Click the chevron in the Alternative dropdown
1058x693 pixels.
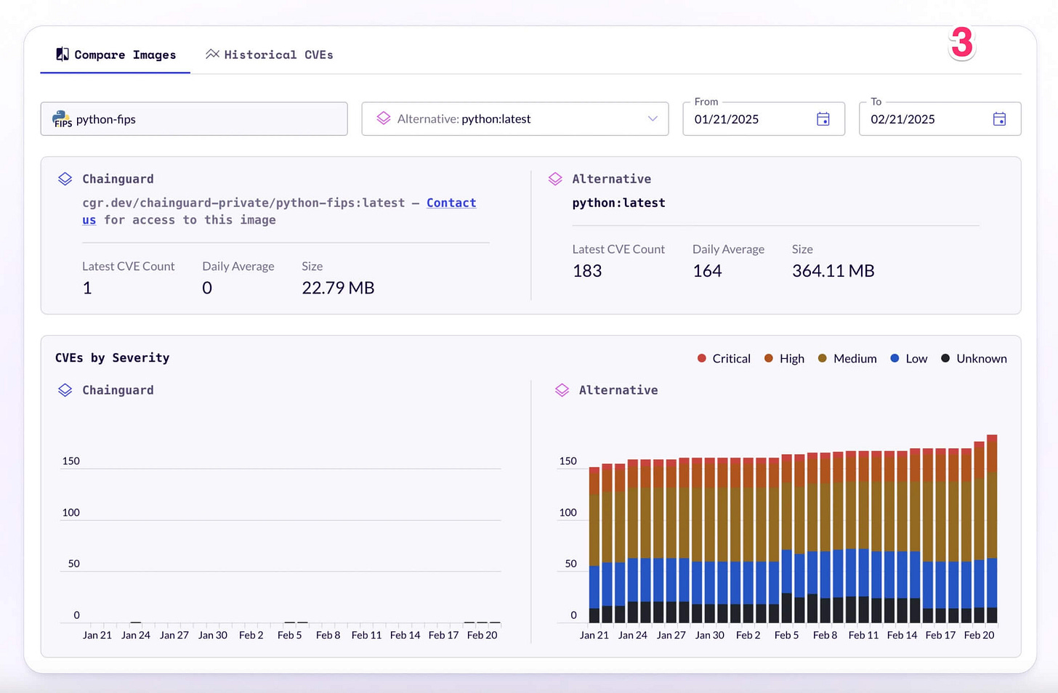click(653, 119)
